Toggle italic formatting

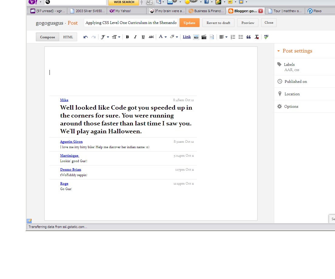[x=135, y=37]
